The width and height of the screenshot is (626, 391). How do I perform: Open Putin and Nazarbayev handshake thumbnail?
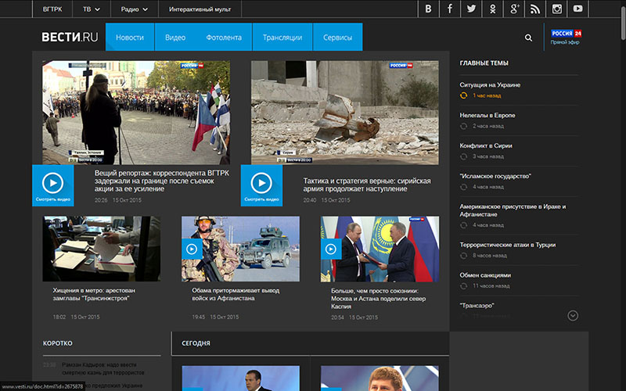(380, 249)
